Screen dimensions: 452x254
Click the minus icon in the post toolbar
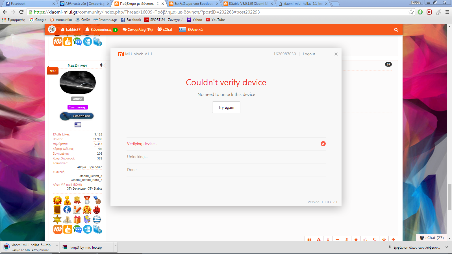[337, 239]
